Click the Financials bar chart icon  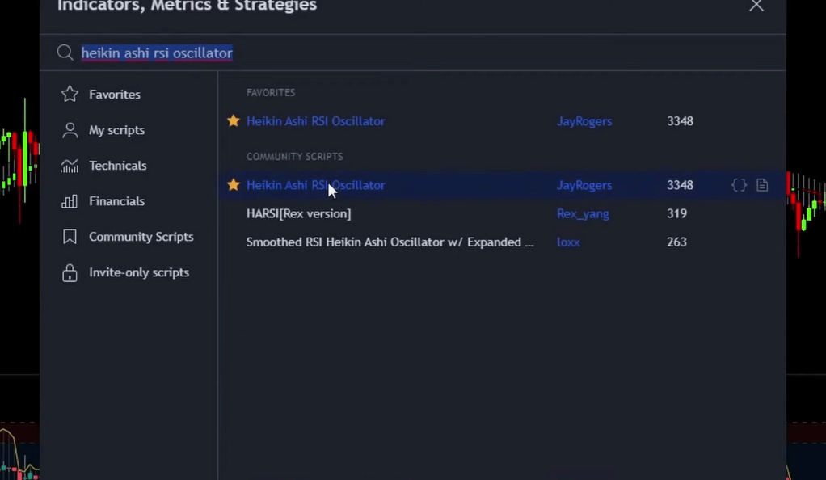[x=70, y=201]
